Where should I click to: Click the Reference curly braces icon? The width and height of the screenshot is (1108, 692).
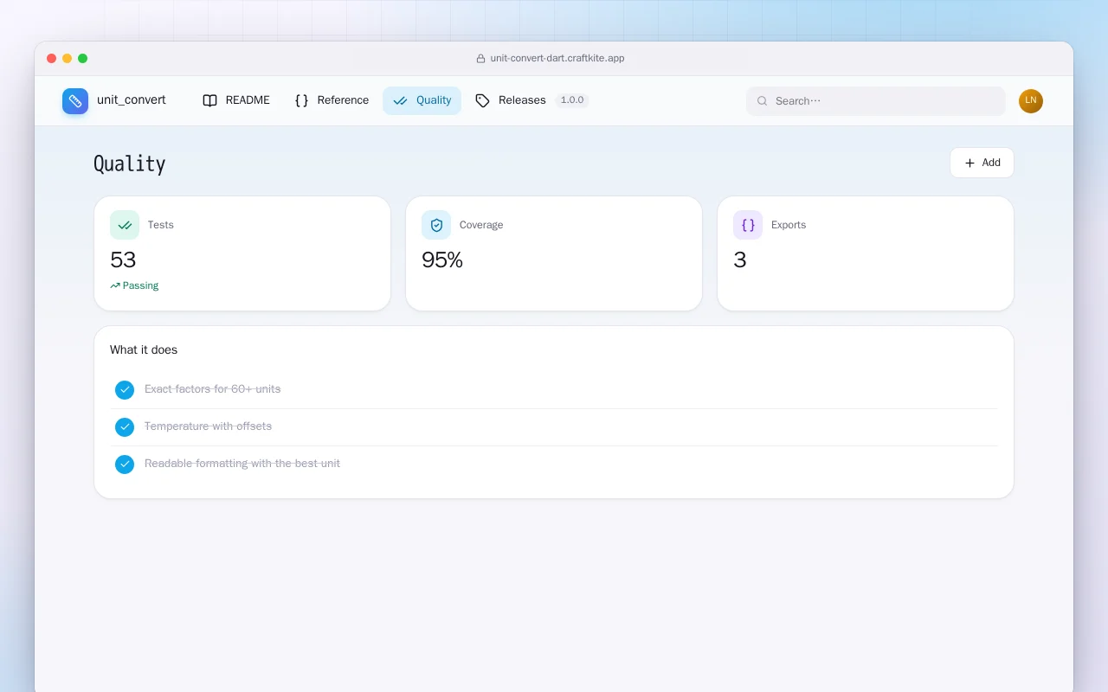(x=301, y=100)
